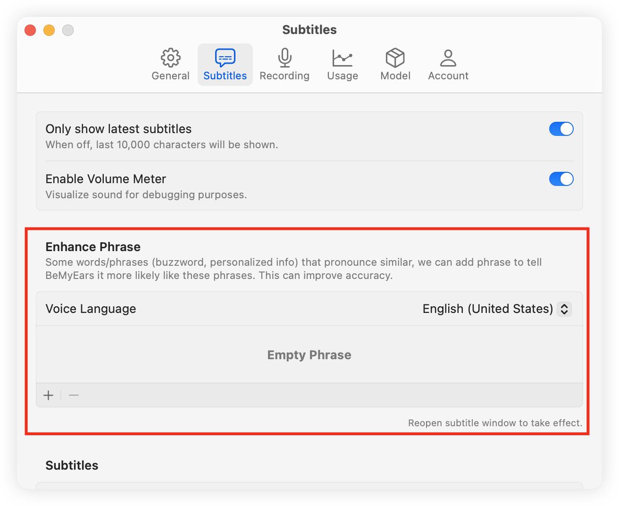The height and width of the screenshot is (506, 619).
Task: Click the General gear icon
Action: click(x=170, y=58)
